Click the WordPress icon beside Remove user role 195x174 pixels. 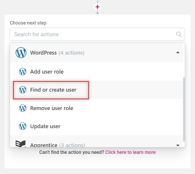click(x=23, y=108)
